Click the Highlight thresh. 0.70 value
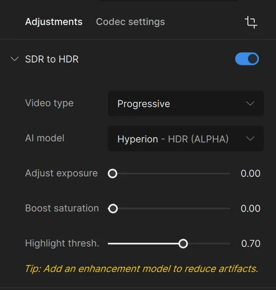 (251, 244)
